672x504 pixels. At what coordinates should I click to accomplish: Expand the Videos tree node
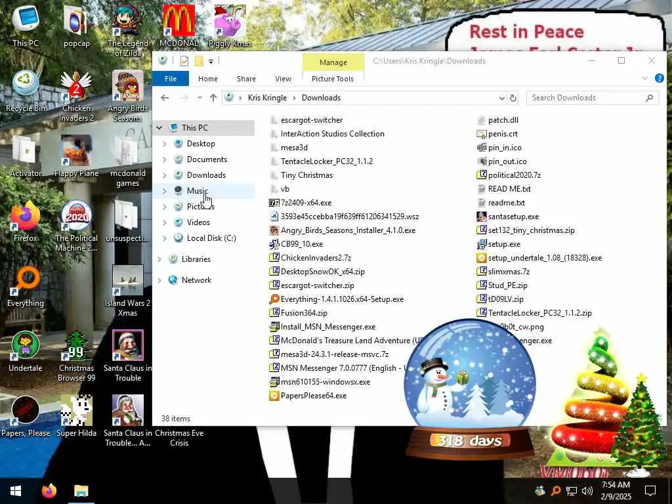tap(165, 222)
